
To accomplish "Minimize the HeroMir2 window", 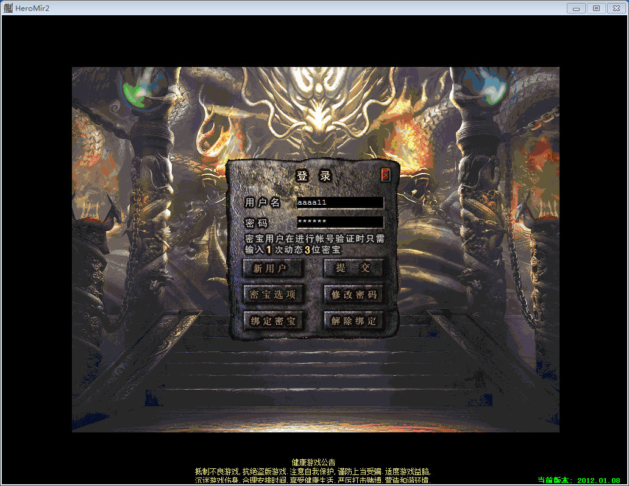I will pyautogui.click(x=576, y=8).
